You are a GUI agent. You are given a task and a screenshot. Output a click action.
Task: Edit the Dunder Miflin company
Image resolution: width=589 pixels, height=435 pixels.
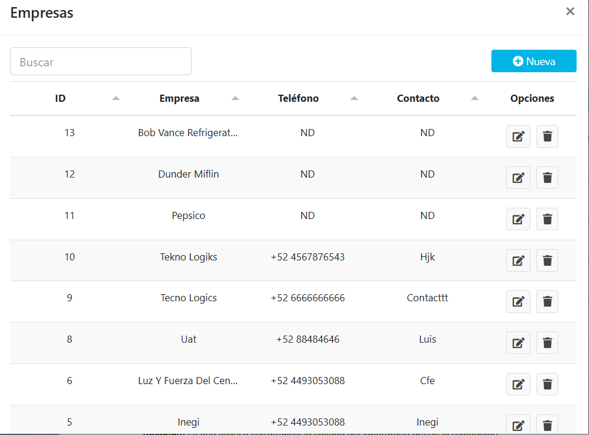pyautogui.click(x=518, y=178)
